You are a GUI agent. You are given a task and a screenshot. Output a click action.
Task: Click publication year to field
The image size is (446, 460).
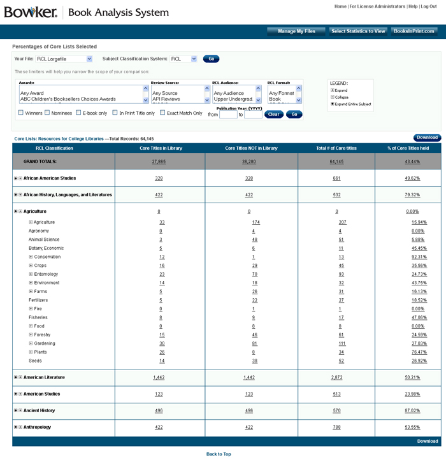click(253, 115)
